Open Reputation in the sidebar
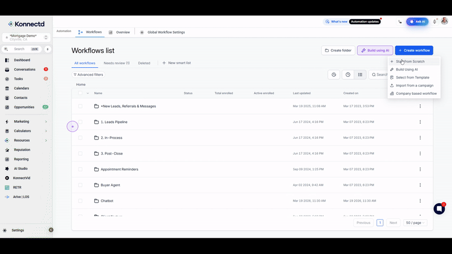Screen dimensions: 452x254 (x=22, y=150)
